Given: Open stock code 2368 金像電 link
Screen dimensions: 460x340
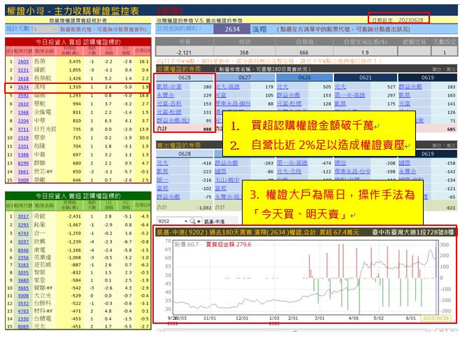Looking at the screenshot, I should pyautogui.click(x=23, y=112).
